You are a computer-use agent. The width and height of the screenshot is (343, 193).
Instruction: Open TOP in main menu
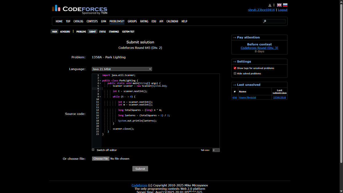coord(68,21)
